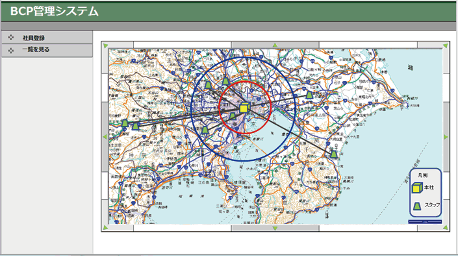Pan map right with right green arrow

pyautogui.click(x=446, y=137)
